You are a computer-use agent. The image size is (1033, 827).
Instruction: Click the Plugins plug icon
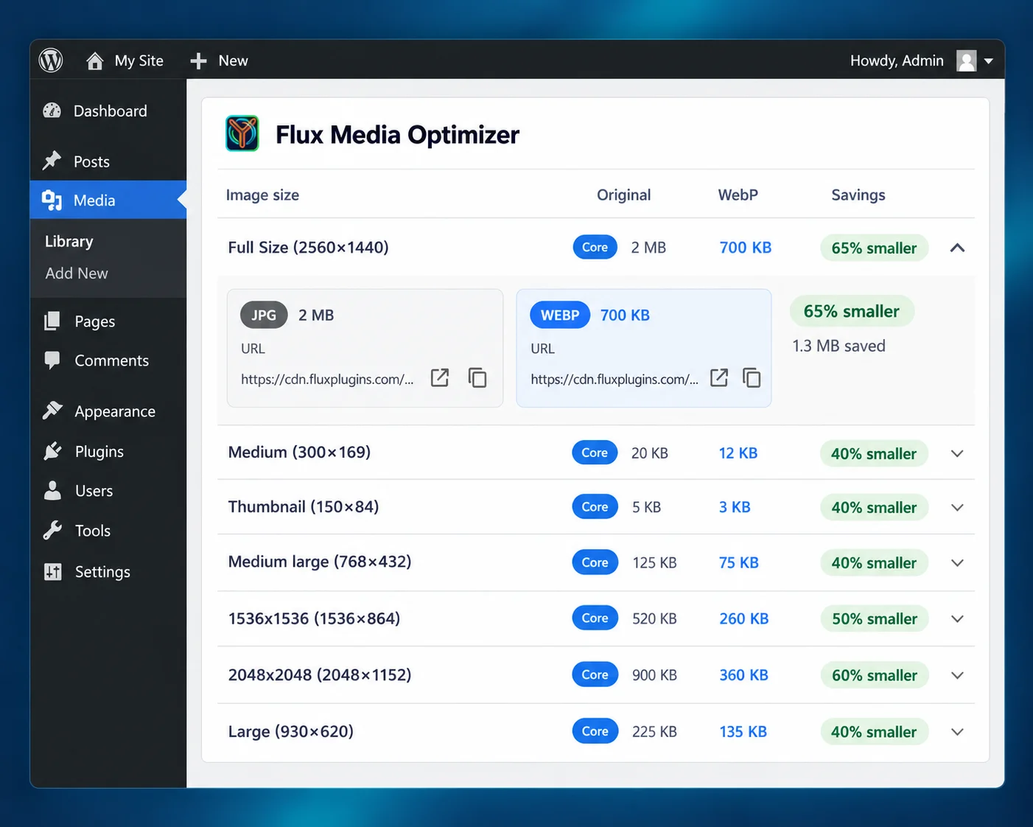coord(52,451)
